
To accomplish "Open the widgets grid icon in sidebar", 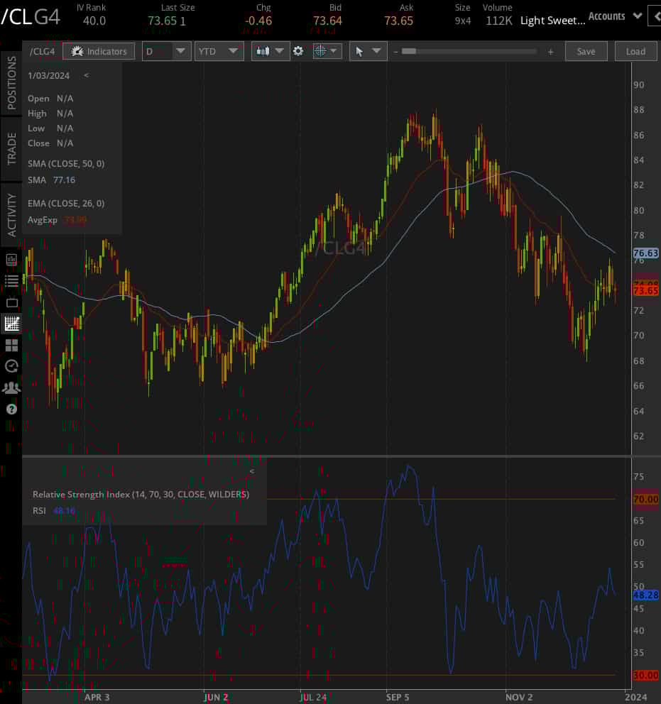I will point(11,345).
